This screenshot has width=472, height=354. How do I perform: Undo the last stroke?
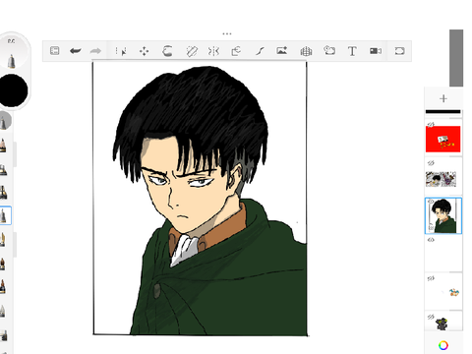[76, 51]
